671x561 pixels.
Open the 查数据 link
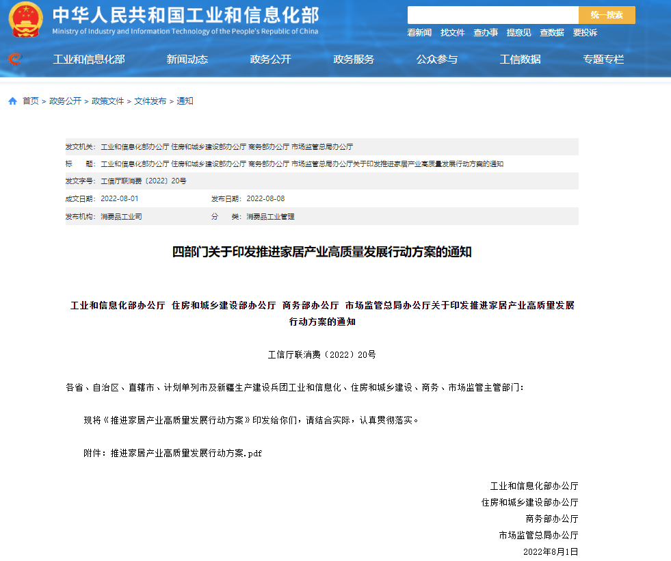551,32
